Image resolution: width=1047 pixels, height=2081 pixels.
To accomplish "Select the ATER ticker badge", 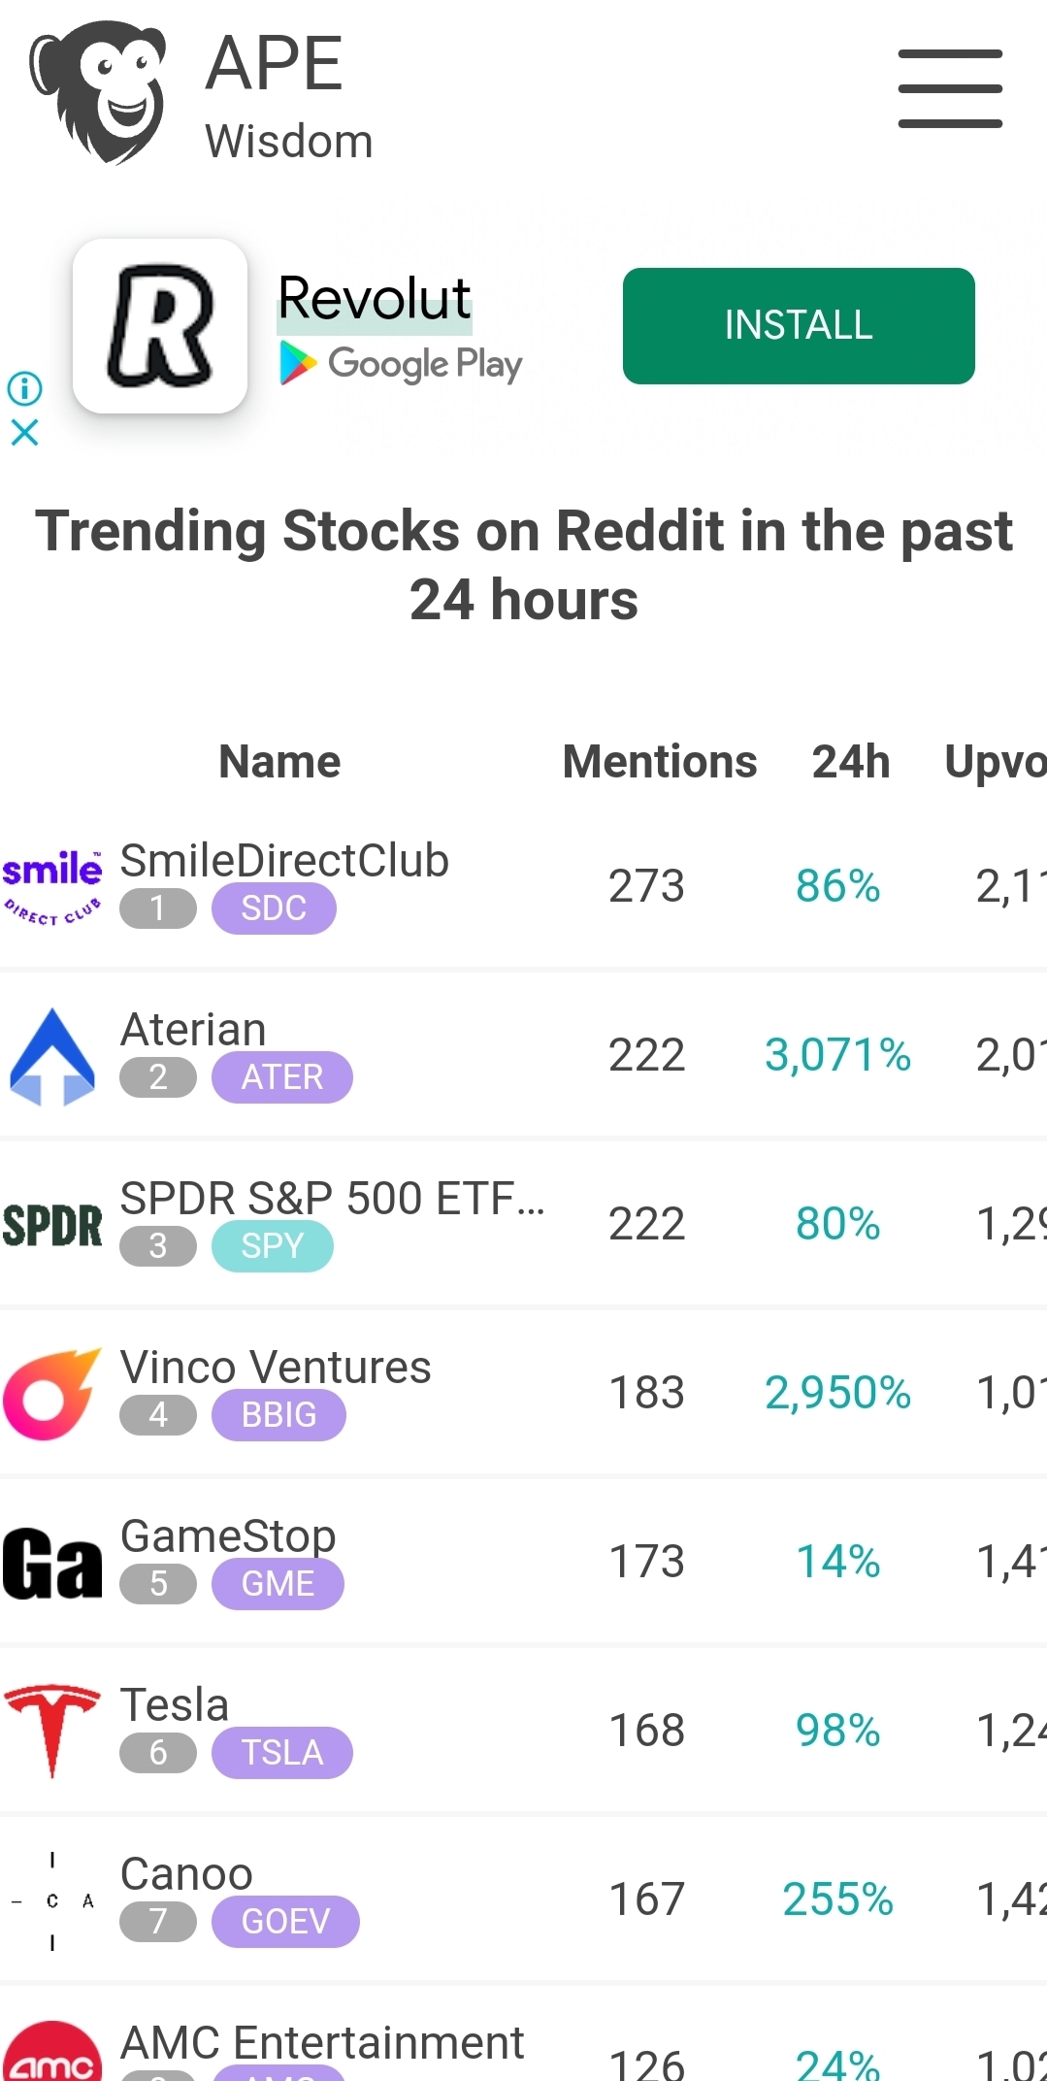I will [282, 1077].
